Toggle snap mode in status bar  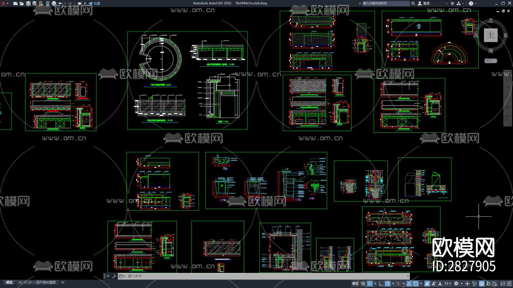(x=370, y=283)
